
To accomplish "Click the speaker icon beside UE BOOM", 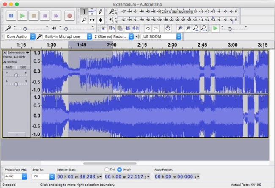I will click(x=137, y=36).
